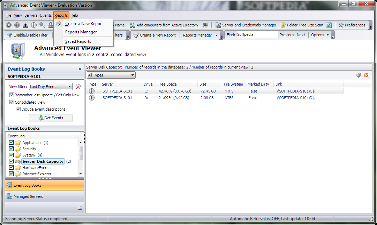
Task: Select the Event Log Books pane button
Action: 45,185
